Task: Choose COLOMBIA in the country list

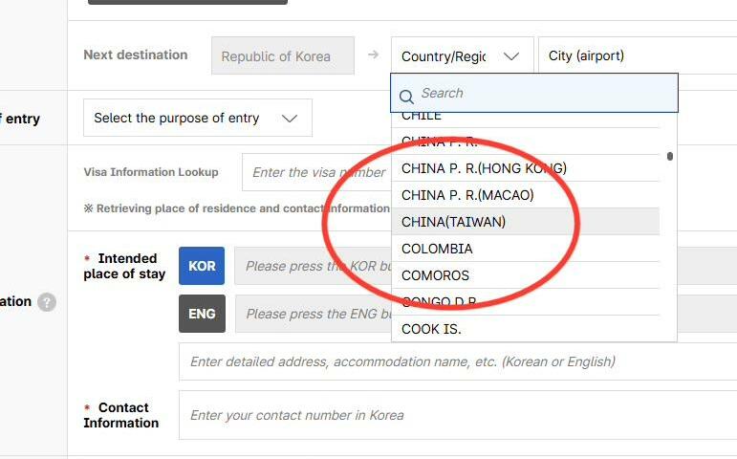Action: pyautogui.click(x=437, y=249)
